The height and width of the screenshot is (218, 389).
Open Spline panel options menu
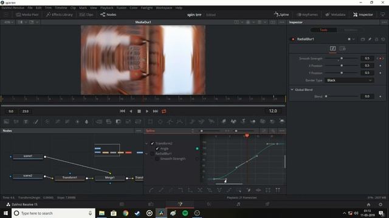282,131
